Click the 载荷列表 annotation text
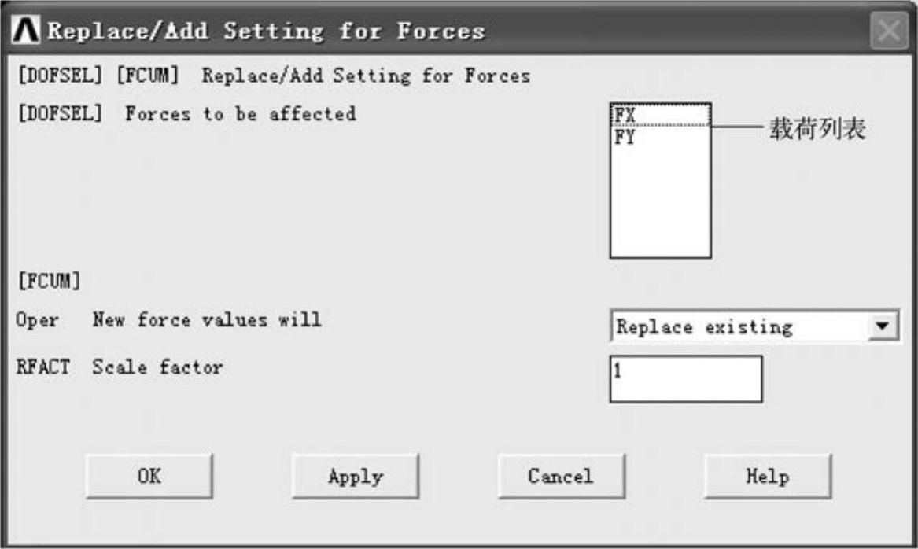Image resolution: width=918 pixels, height=549 pixels. pyautogui.click(x=817, y=129)
